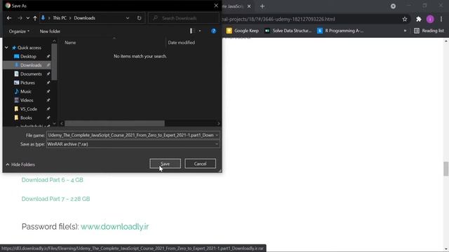
Task: Open VS_Code folder in navigation pane
Action: coord(29,109)
